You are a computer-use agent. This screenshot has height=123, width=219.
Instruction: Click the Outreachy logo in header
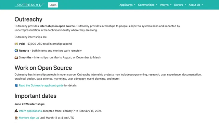point(30,5)
